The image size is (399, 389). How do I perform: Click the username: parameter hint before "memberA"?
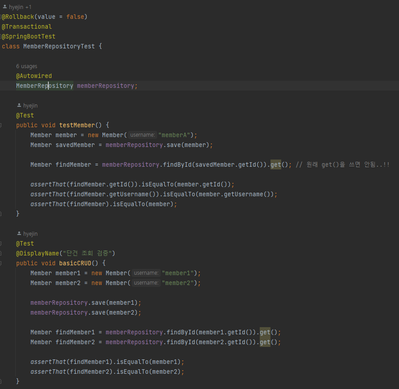[x=142, y=135]
